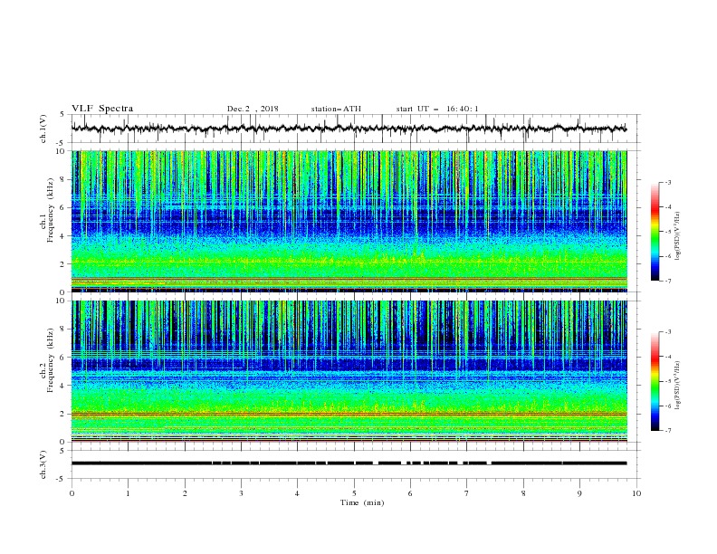The image size is (717, 554).
Task: Click the ch.2 'Frequency (kHz)' axis label
Action: pos(50,358)
